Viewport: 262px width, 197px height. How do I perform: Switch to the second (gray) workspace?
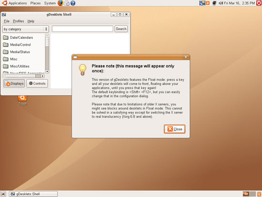pos(252,194)
